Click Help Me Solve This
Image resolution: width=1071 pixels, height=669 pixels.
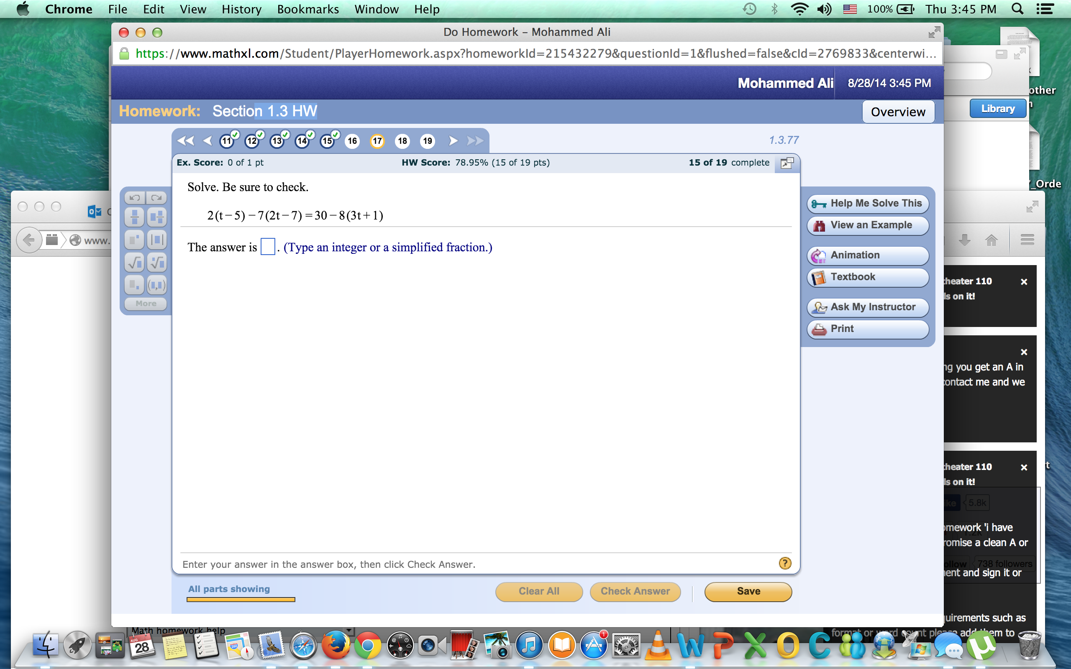click(x=868, y=204)
